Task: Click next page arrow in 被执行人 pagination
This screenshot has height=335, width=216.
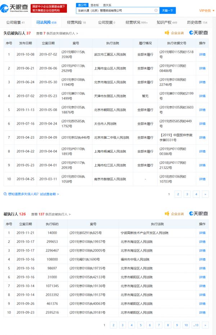Action: coord(205,325)
